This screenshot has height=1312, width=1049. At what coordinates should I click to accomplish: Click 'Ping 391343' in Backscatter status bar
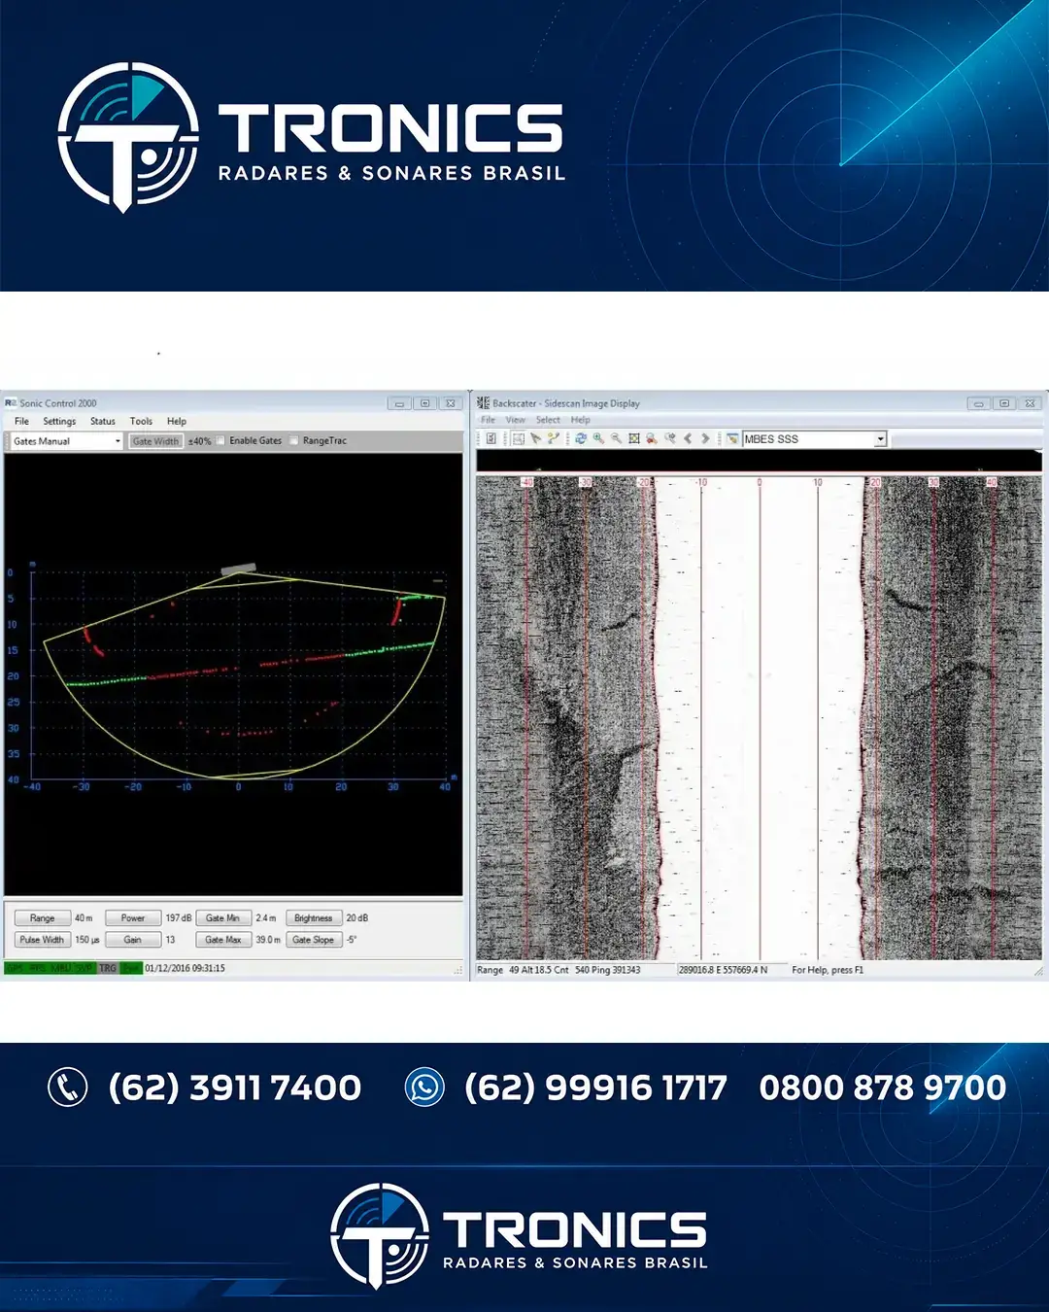[x=617, y=970]
